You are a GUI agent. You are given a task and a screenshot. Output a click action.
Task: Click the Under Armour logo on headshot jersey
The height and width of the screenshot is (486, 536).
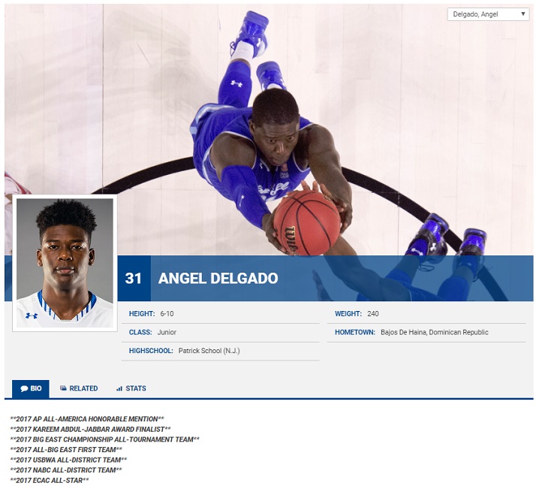(x=32, y=315)
